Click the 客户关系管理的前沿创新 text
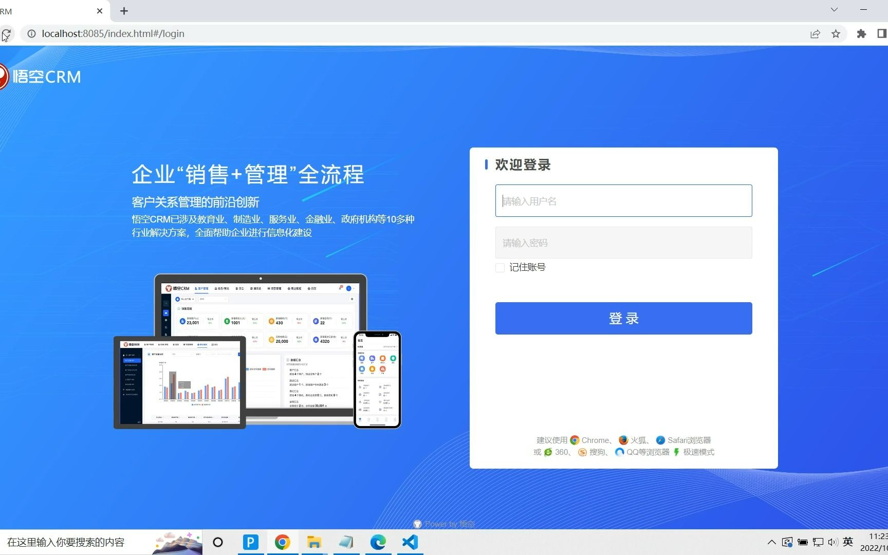This screenshot has height=555, width=888. [x=195, y=202]
